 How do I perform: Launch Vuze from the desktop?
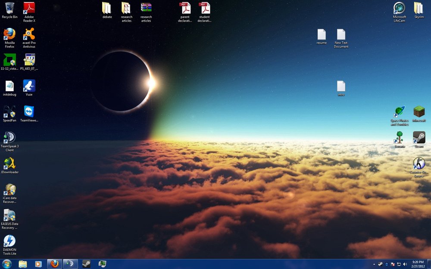29,88
